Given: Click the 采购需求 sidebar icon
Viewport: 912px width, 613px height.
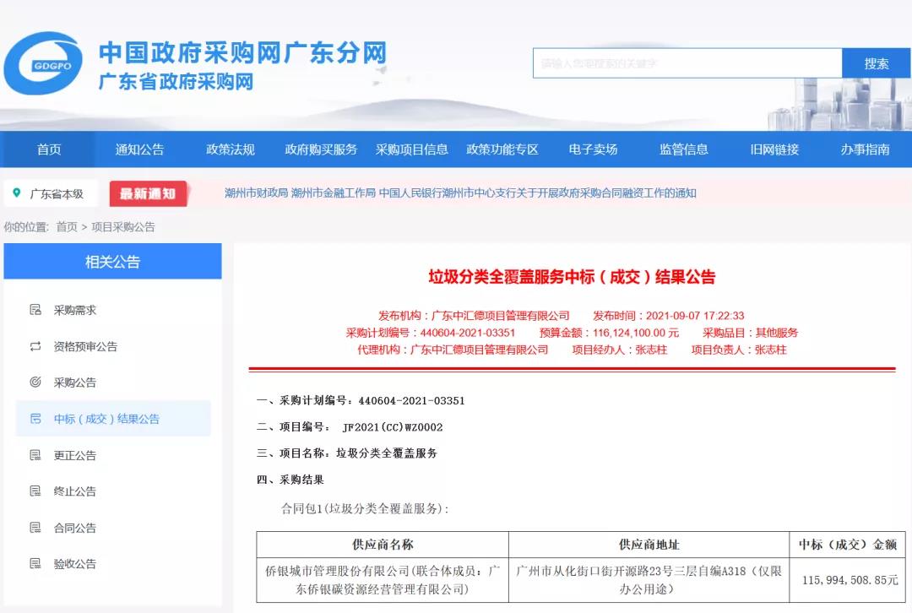Looking at the screenshot, I should pos(35,310).
